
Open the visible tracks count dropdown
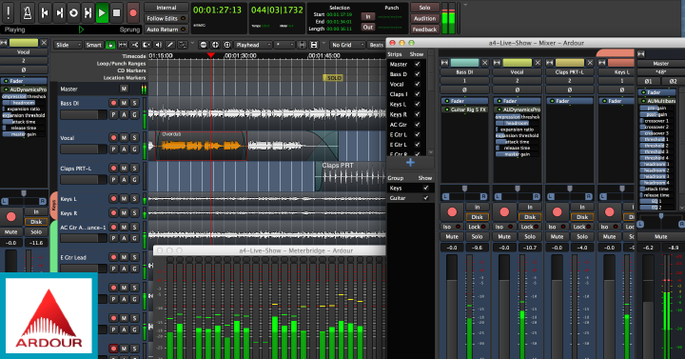(284, 45)
